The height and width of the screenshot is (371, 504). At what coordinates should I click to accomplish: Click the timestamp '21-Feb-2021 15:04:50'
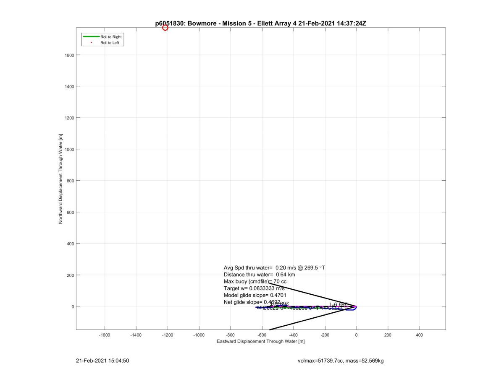coord(102,361)
